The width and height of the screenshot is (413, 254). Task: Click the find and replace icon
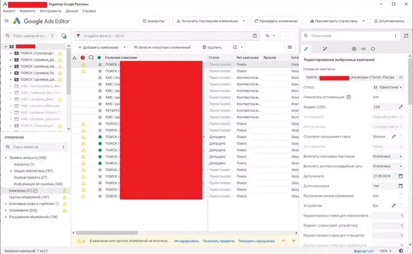click(235, 47)
